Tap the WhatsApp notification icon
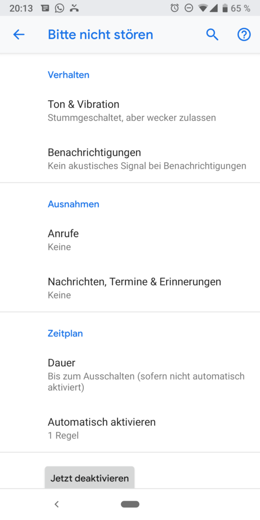Viewport: 260px width, 520px height. [60, 8]
